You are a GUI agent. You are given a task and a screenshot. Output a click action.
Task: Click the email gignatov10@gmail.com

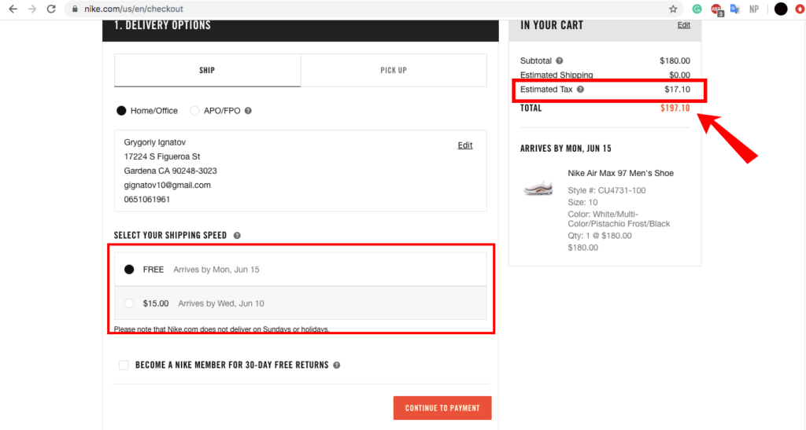167,186
